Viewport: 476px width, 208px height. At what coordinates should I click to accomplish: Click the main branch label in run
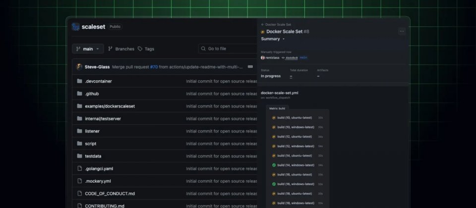(303, 57)
